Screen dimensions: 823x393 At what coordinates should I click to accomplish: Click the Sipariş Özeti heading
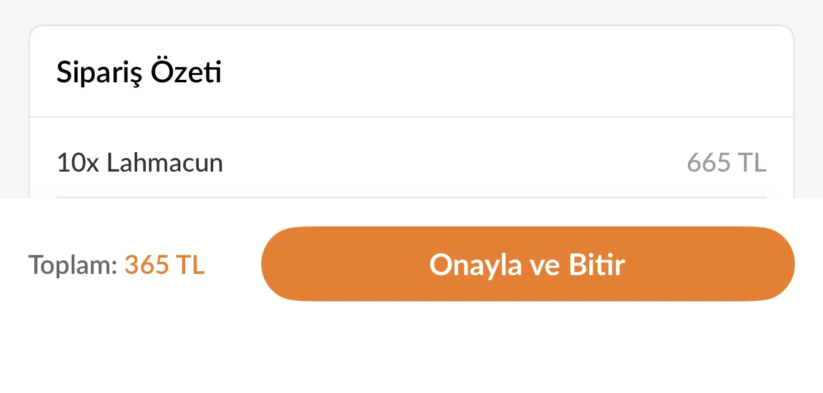[x=139, y=73]
